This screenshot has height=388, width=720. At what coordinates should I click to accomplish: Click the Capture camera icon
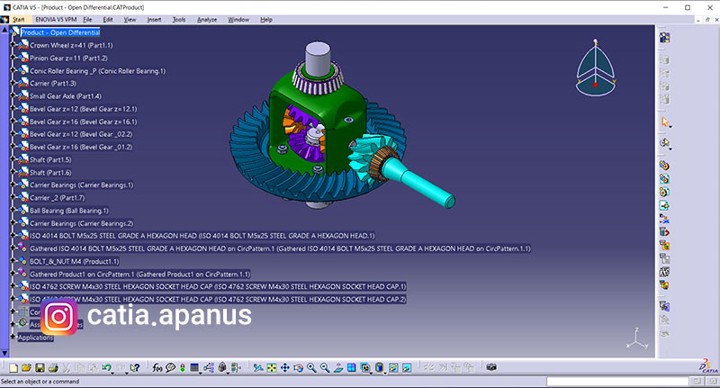click(491, 367)
